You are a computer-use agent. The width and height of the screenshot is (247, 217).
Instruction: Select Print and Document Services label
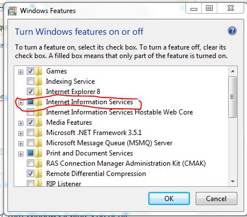point(90,153)
